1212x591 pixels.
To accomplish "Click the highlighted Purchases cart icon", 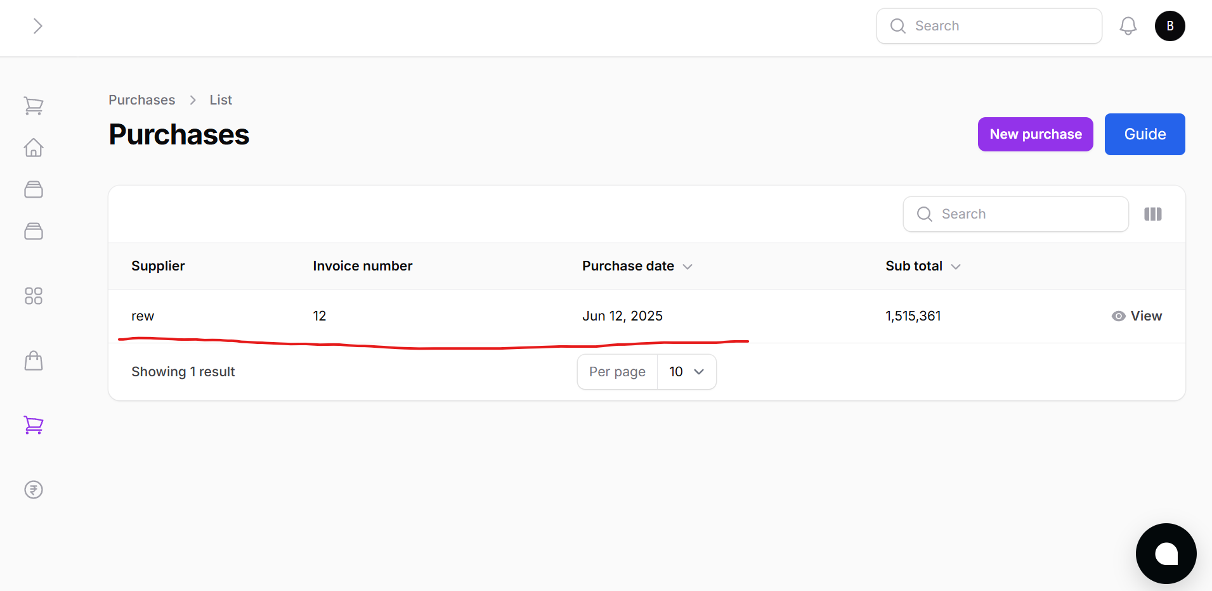I will [x=34, y=425].
